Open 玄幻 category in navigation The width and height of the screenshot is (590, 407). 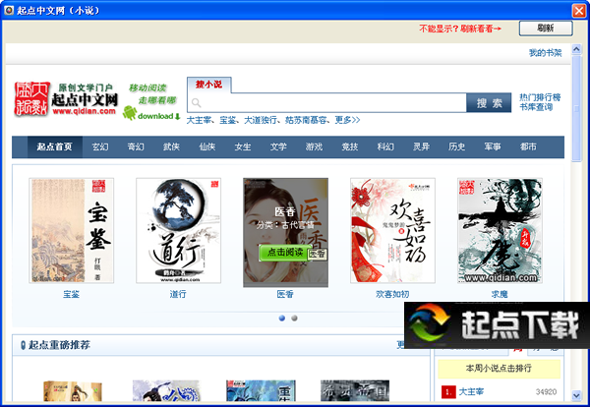click(x=100, y=146)
